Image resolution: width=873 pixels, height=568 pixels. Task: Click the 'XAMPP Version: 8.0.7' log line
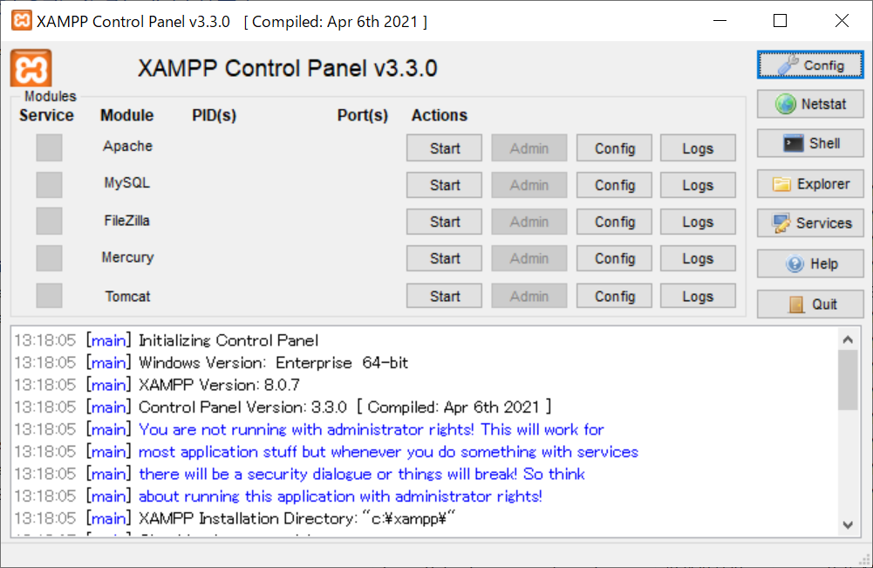pyautogui.click(x=219, y=385)
